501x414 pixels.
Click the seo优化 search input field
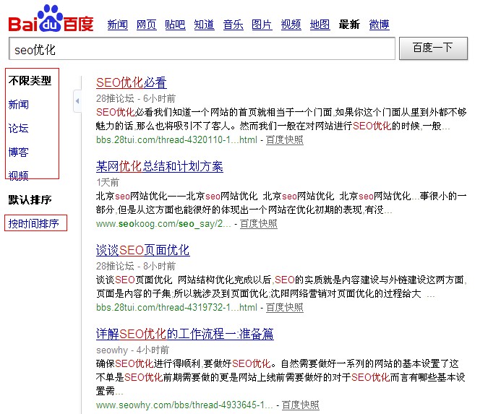click(201, 49)
